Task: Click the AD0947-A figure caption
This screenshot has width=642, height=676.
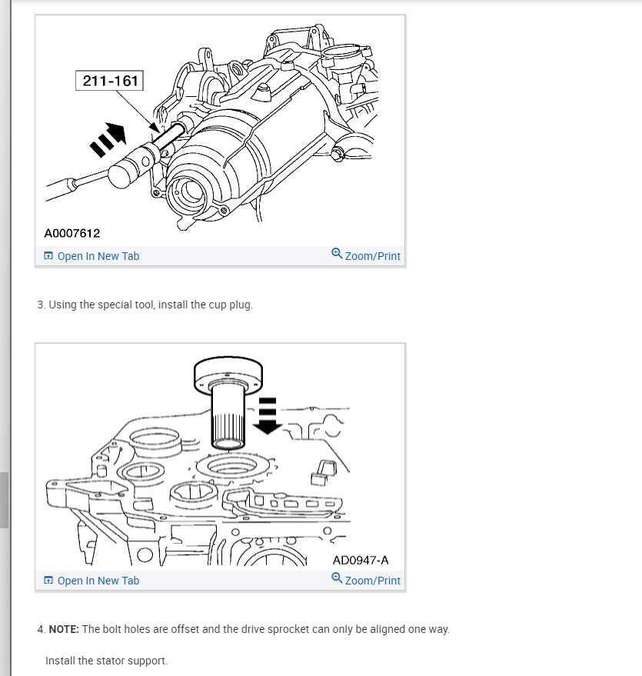Action: (x=360, y=560)
